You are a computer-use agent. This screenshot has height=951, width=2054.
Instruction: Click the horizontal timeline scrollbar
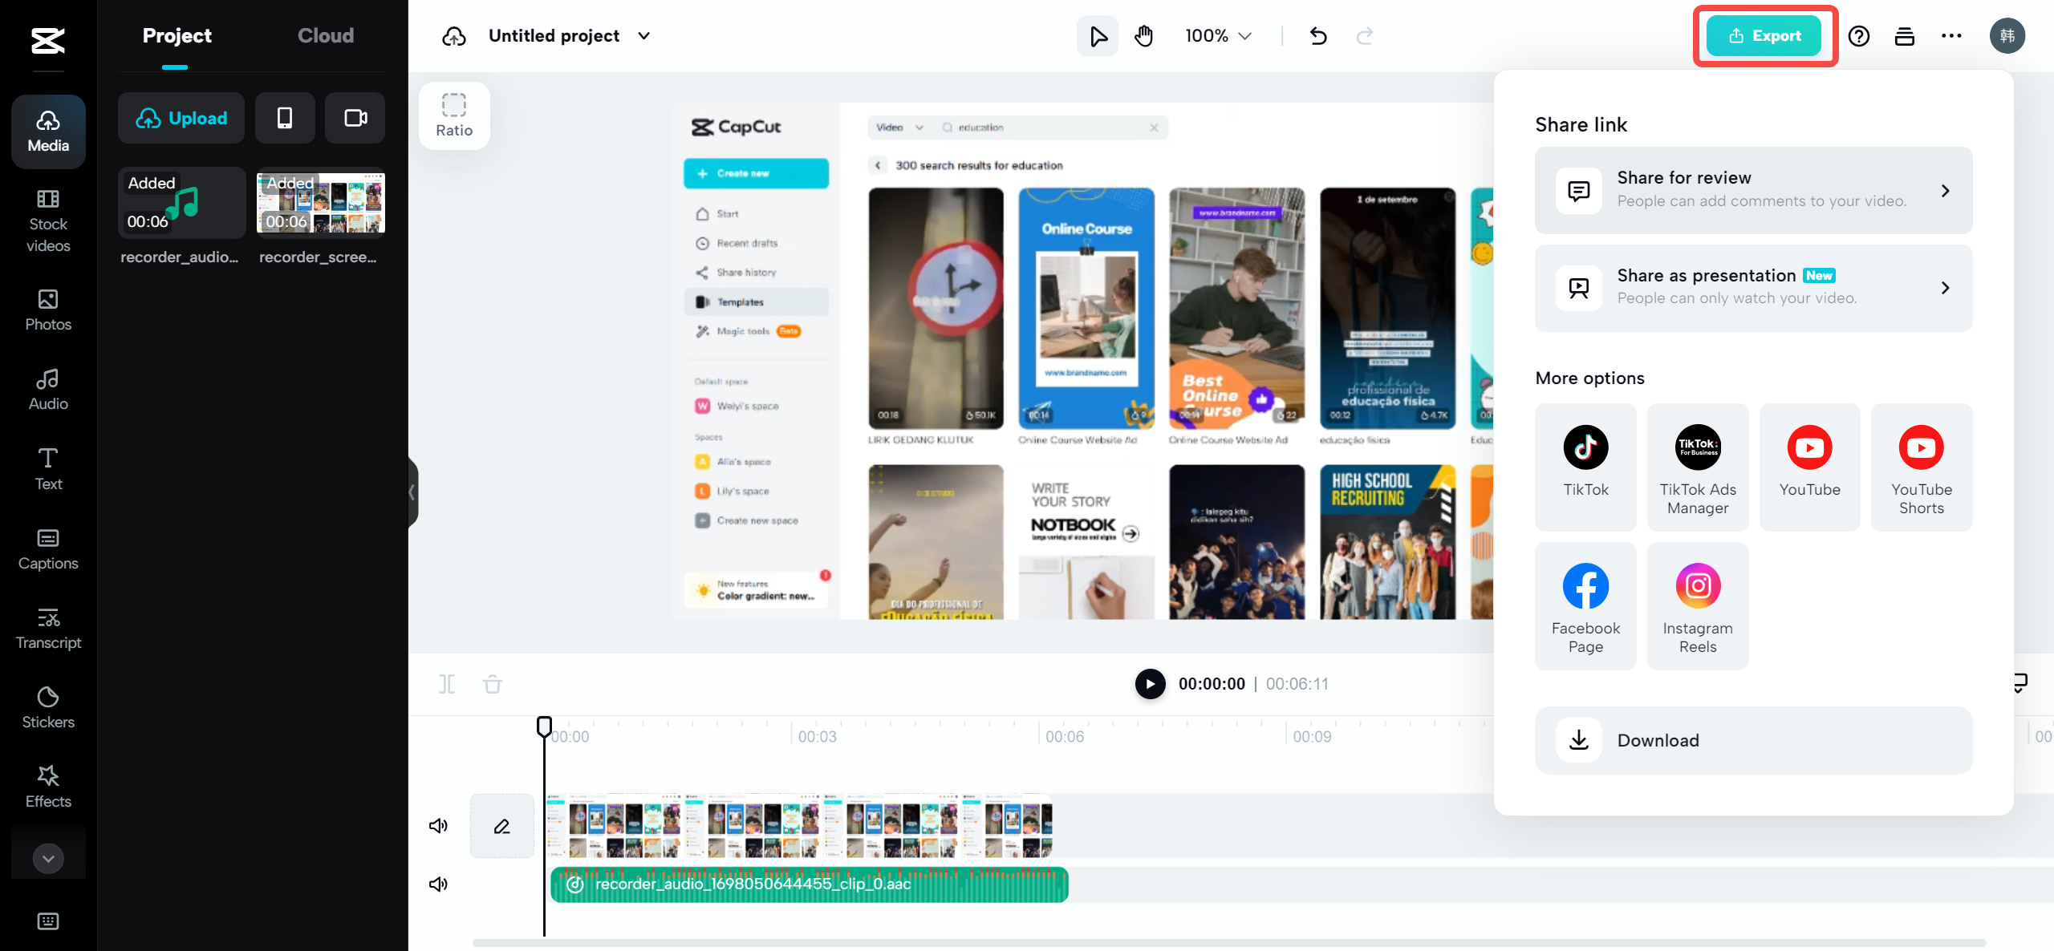[1228, 943]
